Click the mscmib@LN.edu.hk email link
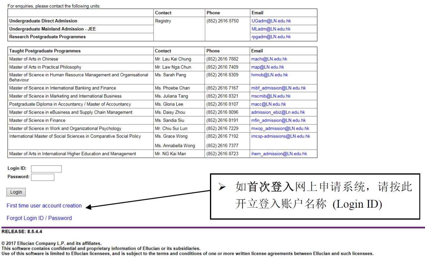The image size is (425, 262). 271,96
